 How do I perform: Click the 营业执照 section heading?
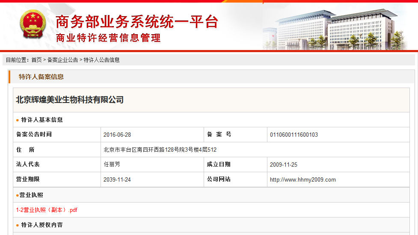(x=31, y=195)
